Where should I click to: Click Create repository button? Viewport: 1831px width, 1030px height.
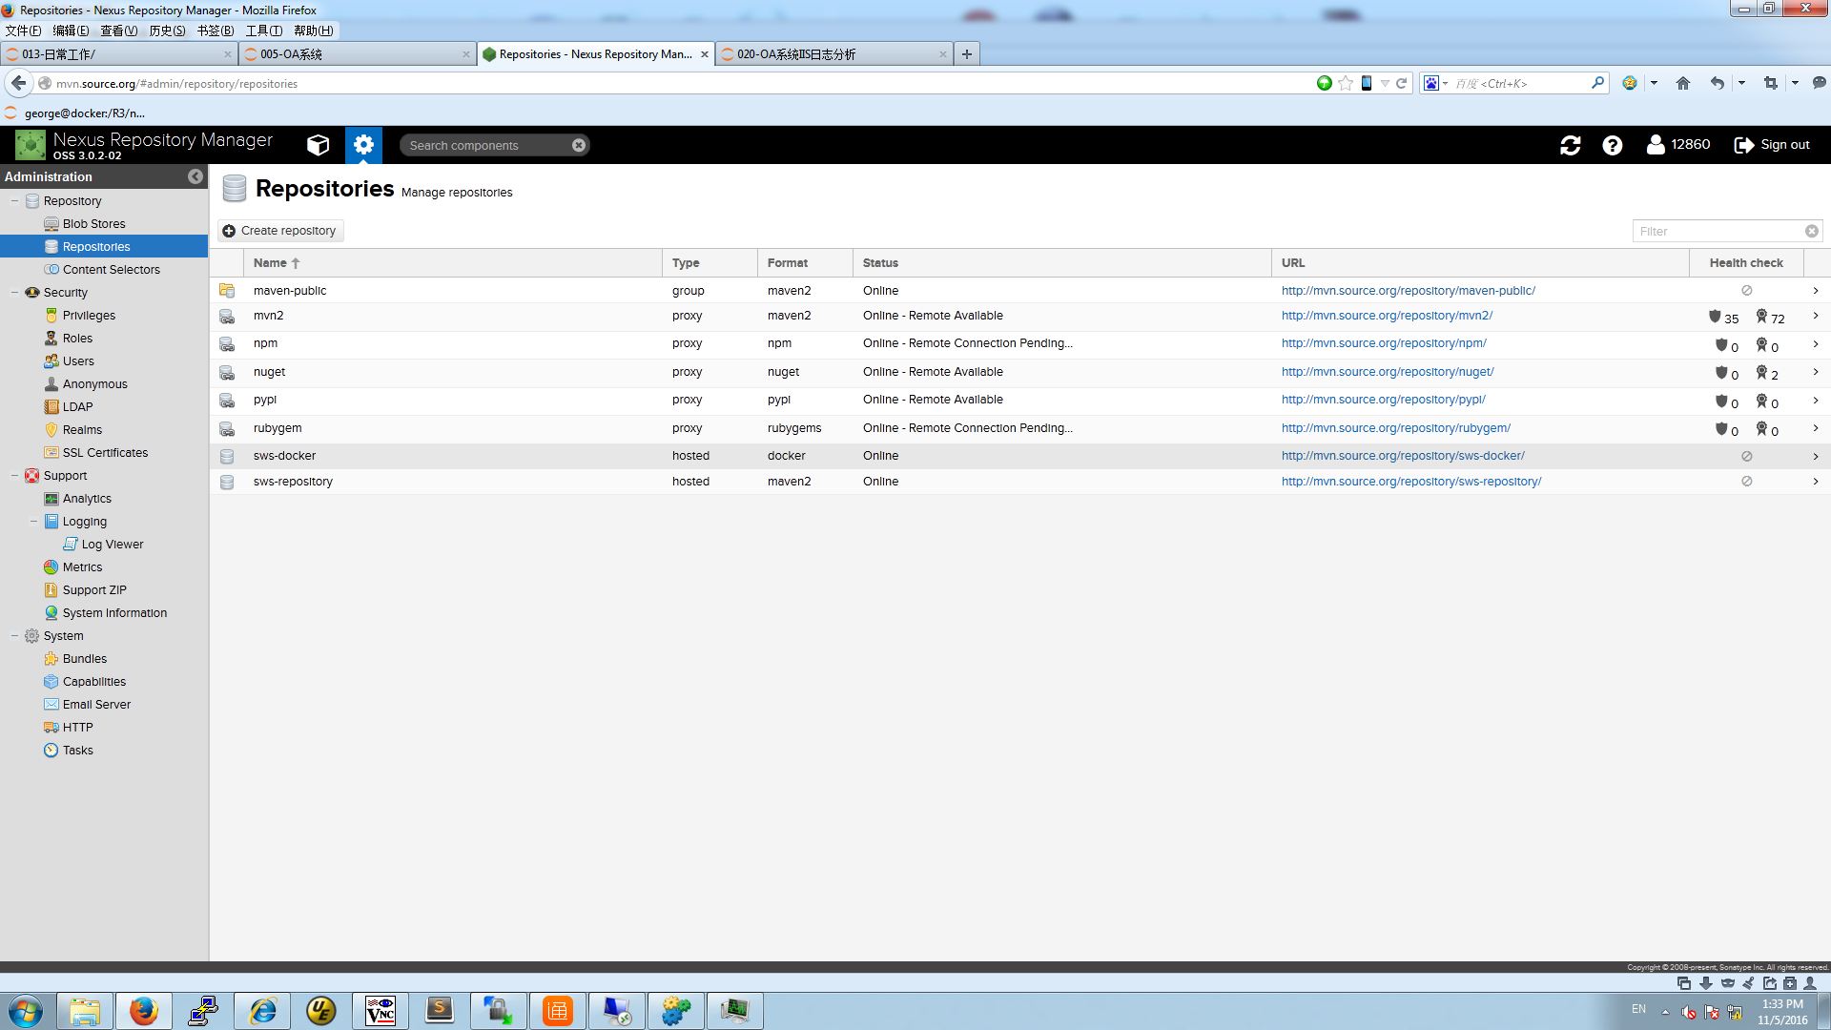click(280, 231)
